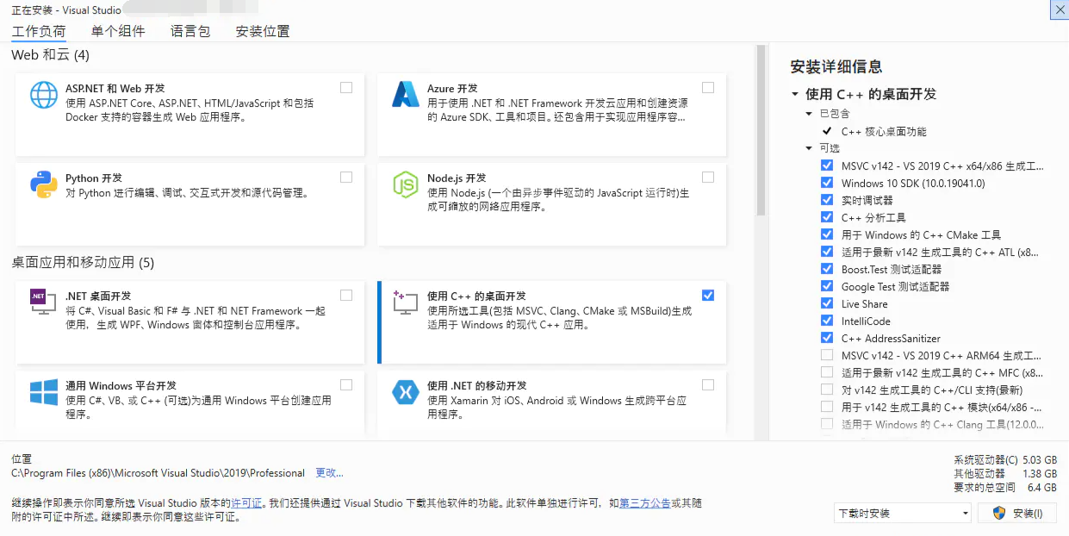Viewport: 1069px width, 536px height.
Task: Check the Universal Windows Platform development checkbox
Action: [346, 384]
